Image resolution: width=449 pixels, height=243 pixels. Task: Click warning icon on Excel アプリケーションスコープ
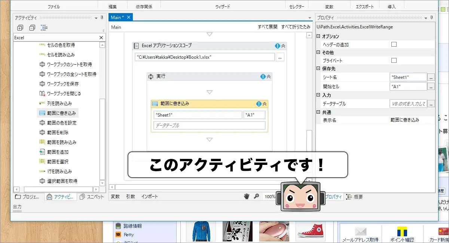pyautogui.click(x=277, y=46)
